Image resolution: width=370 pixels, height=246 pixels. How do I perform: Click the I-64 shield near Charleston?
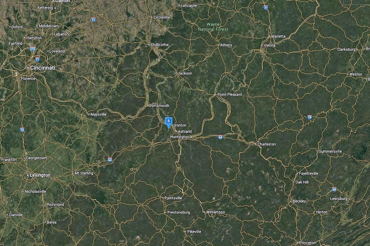pyautogui.click(x=220, y=137)
